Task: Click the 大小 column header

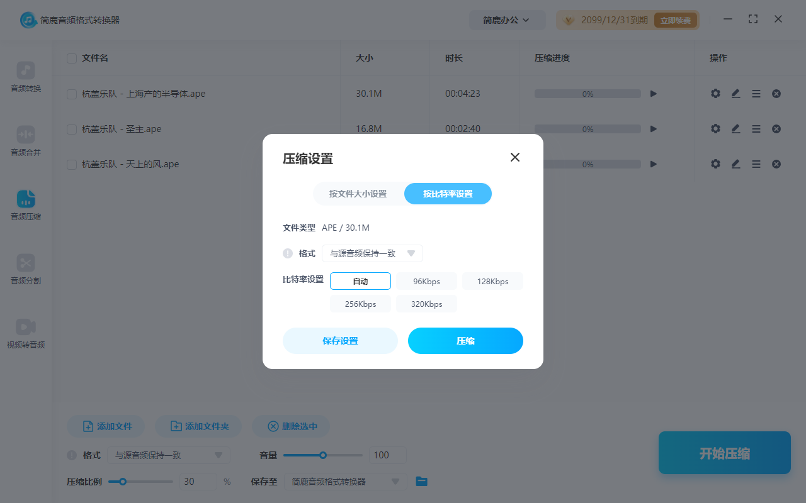Action: [365, 58]
